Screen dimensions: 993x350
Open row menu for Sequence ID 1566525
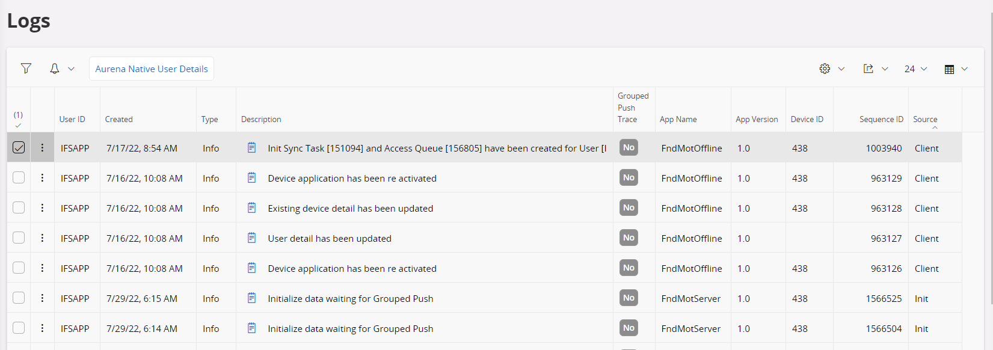(42, 298)
